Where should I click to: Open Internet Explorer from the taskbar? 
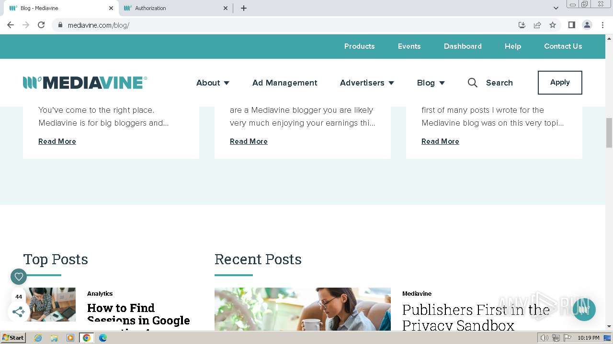[x=38, y=338]
